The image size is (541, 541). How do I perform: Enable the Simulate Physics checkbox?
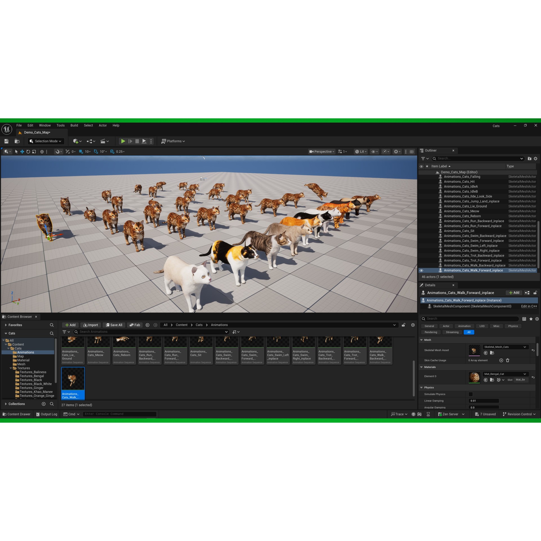(471, 394)
